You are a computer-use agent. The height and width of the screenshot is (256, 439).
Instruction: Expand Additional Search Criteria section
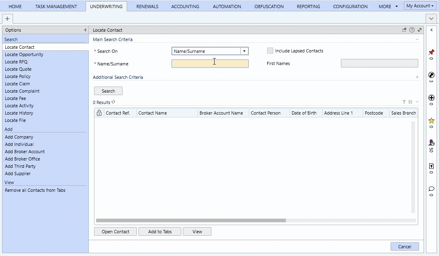(417, 77)
